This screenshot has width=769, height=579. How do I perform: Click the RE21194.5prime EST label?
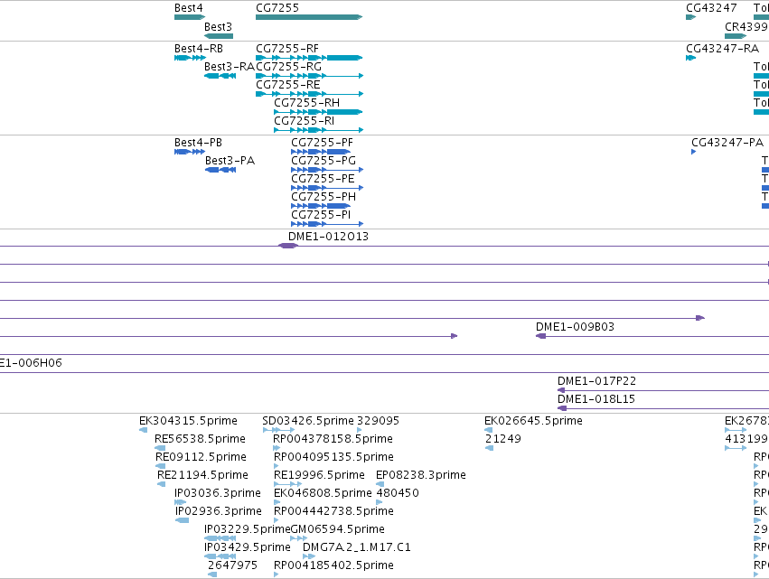[202, 475]
